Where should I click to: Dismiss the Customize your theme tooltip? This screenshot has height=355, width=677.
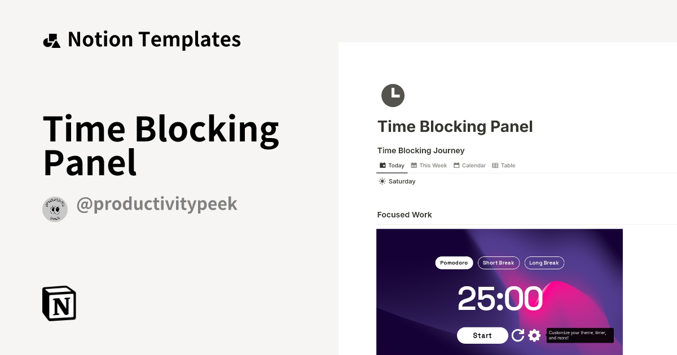coord(579,335)
